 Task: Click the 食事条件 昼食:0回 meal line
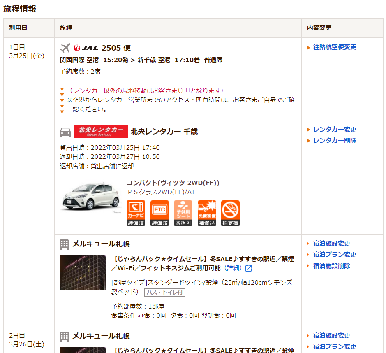(x=173, y=316)
